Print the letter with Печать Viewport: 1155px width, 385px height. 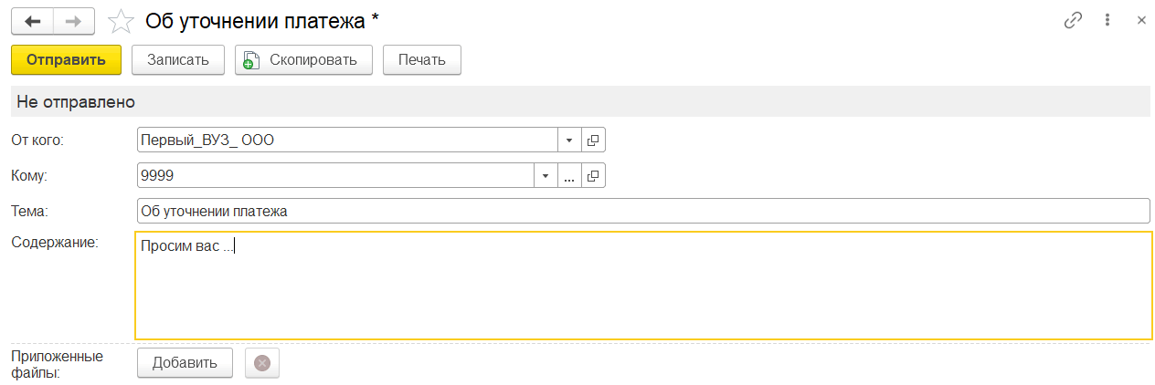[x=421, y=60]
